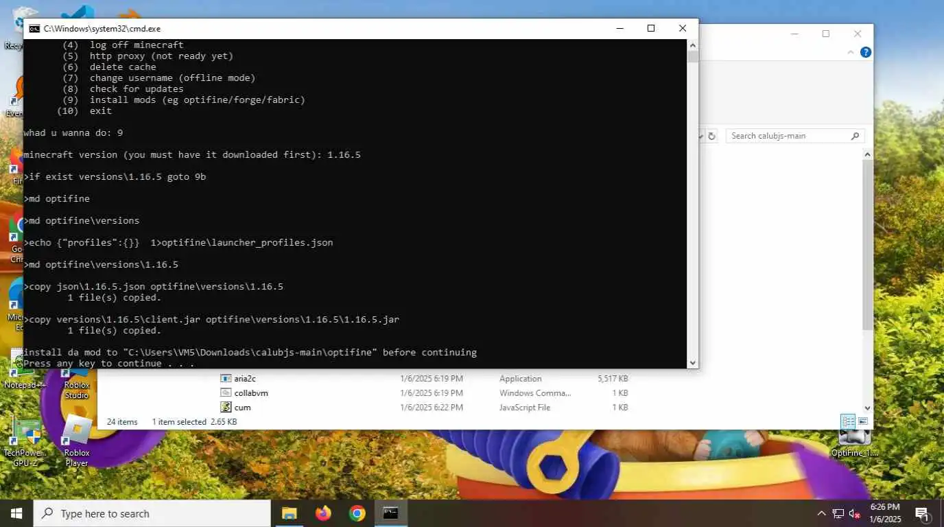Image resolution: width=944 pixels, height=527 pixels.
Task: Select the collabvm command script icon
Action: [226, 393]
